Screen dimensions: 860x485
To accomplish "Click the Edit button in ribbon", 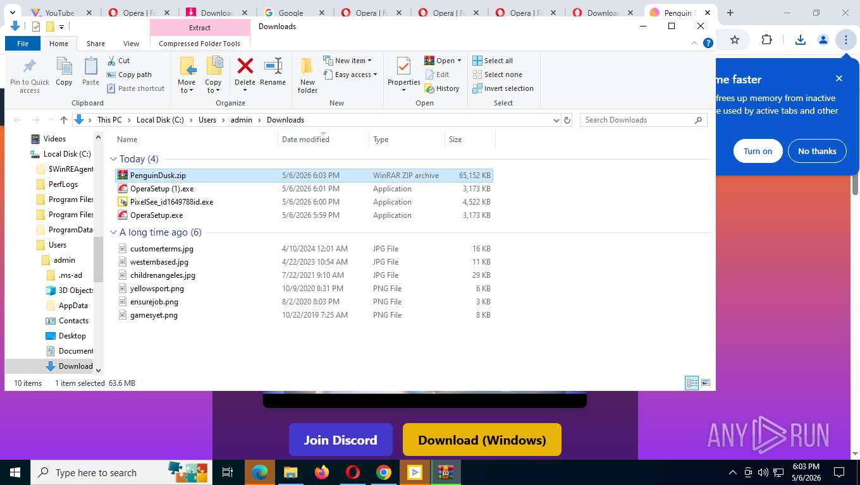I will point(437,75).
